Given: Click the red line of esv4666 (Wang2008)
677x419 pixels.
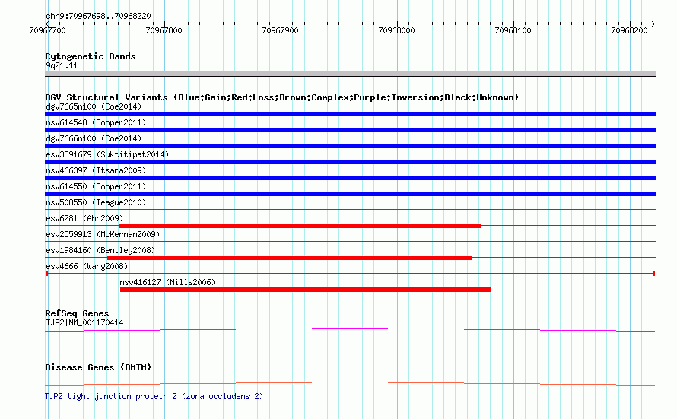Looking at the screenshot, I should (x=350, y=274).
